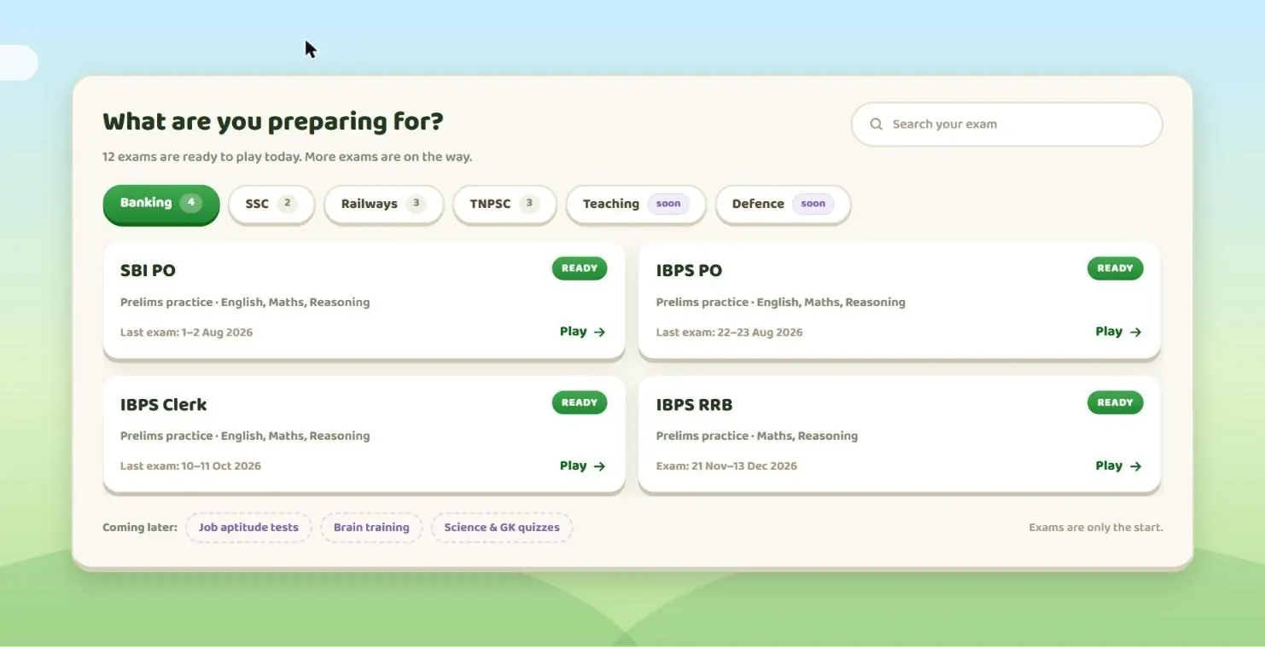1265x647 pixels.
Task: Click 'Last exam: 10–11 Oct 2026' text
Action: click(x=190, y=466)
